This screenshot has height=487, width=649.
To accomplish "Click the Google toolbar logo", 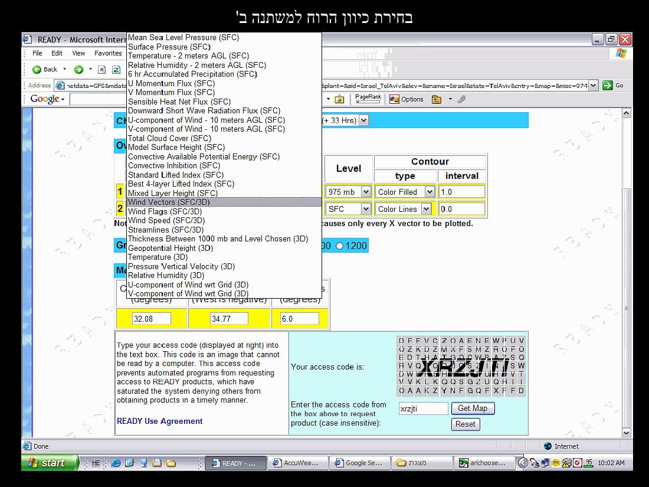I will 45,99.
